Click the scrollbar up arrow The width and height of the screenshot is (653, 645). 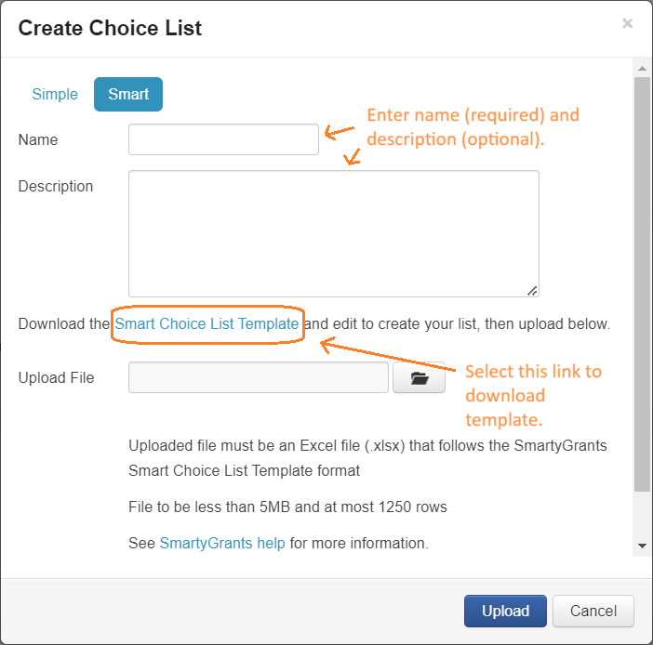[642, 69]
